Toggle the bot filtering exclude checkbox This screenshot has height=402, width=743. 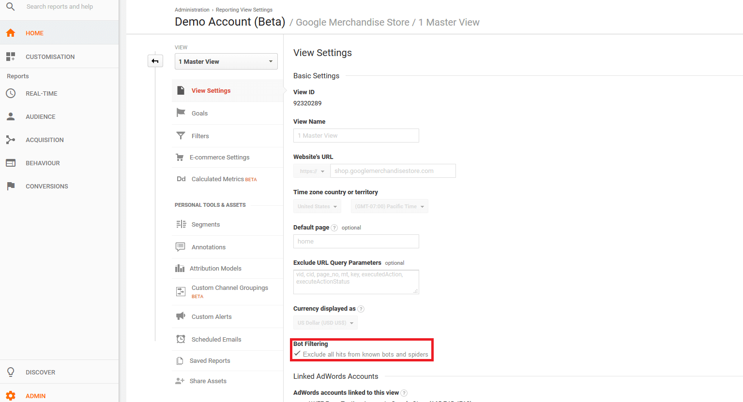pyautogui.click(x=297, y=354)
